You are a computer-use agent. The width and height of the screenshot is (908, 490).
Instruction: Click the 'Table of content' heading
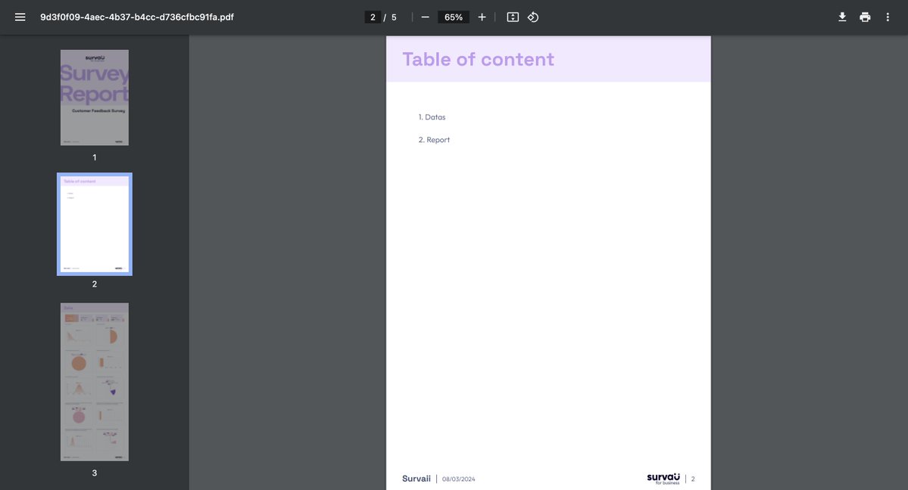pos(479,59)
